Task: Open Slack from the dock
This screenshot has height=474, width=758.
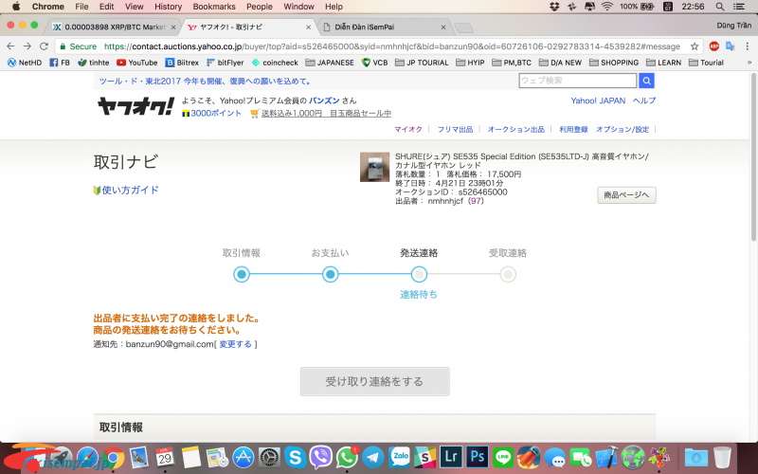Action: [425, 457]
